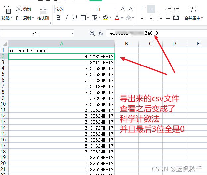This screenshot has height=175, width=207.
Task: Click cell showing 4.3303E+17
Action: tap(61, 98)
